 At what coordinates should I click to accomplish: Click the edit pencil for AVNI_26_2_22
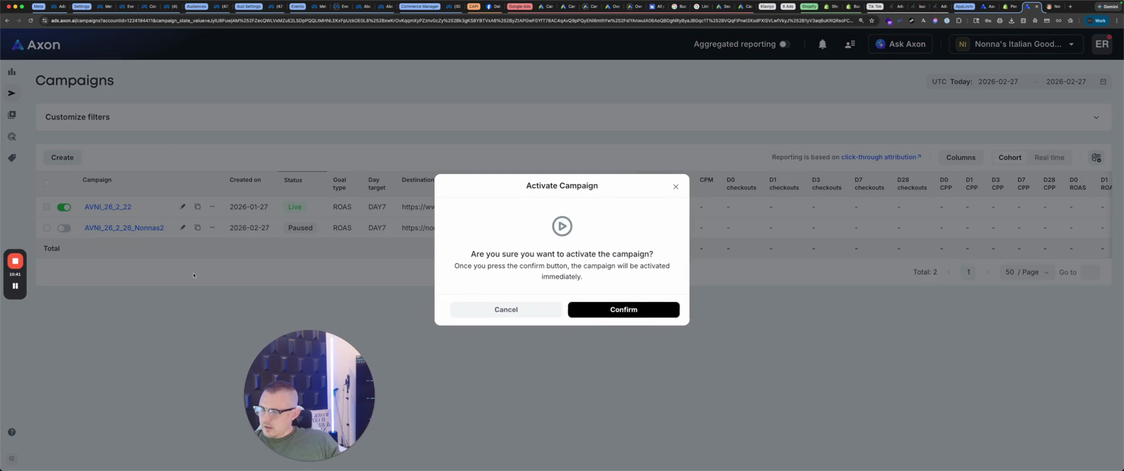point(183,207)
